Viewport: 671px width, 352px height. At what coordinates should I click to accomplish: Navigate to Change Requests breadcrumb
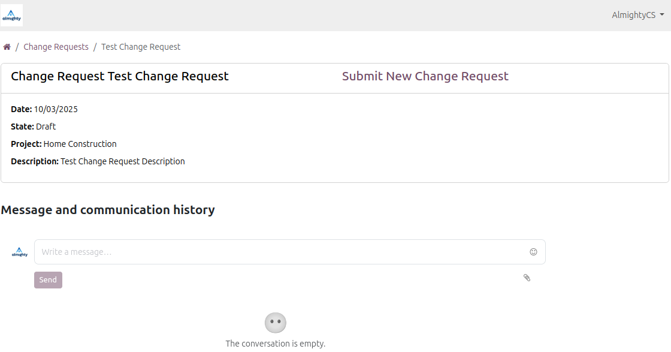56,47
